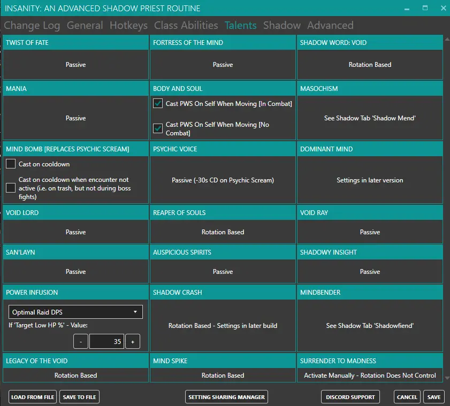Click the Shadow Word: Void header
Image resolution: width=450 pixels, height=406 pixels.
click(x=370, y=42)
